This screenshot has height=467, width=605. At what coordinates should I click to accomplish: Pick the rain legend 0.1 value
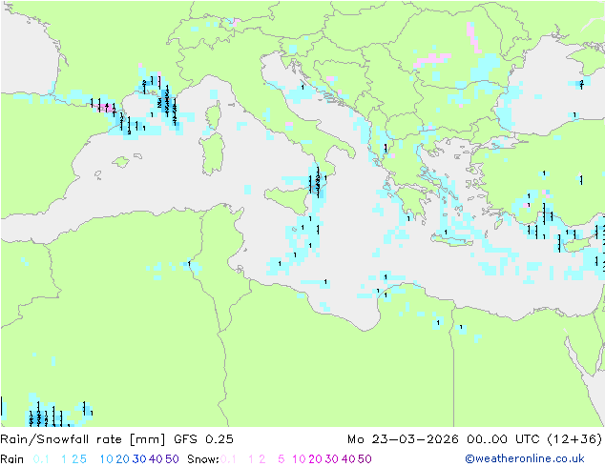pos(41,459)
